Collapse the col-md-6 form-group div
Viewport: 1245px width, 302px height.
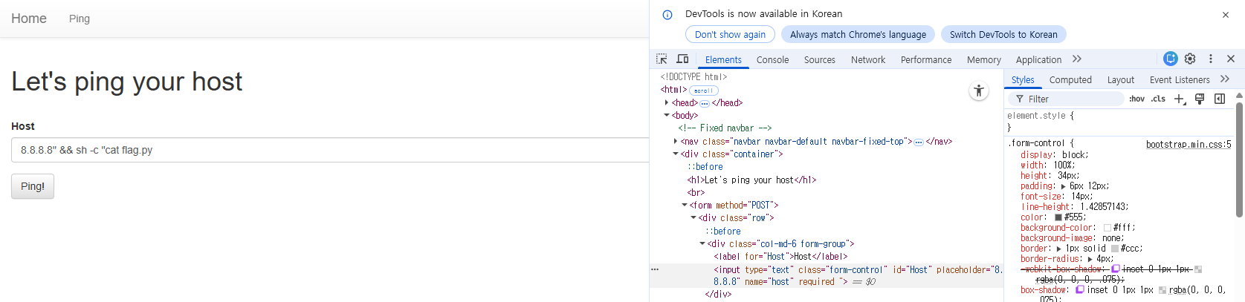(x=702, y=244)
